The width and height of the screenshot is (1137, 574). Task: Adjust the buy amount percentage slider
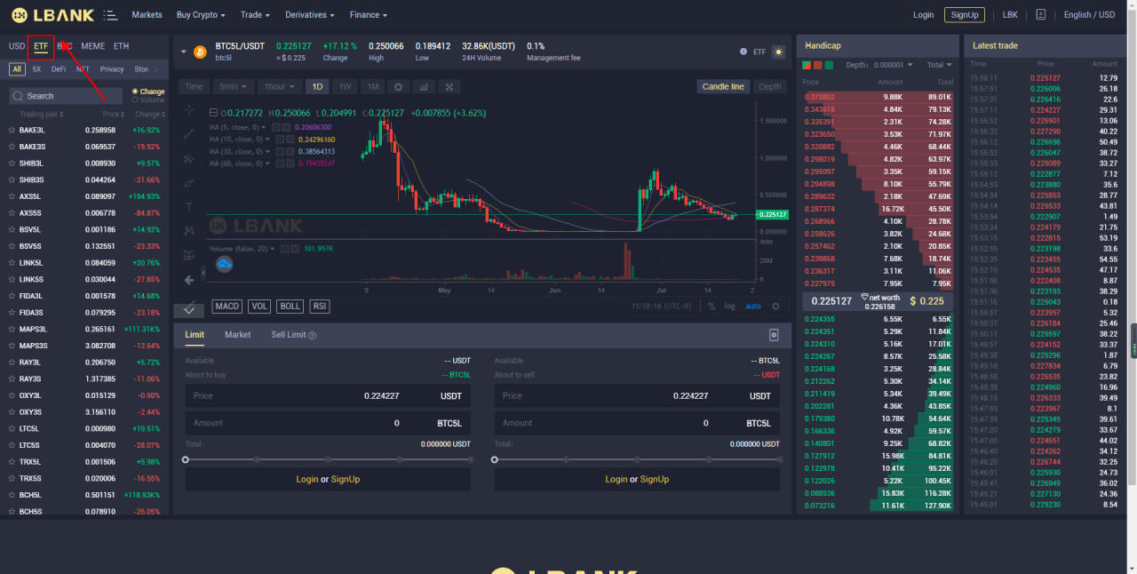click(x=328, y=459)
